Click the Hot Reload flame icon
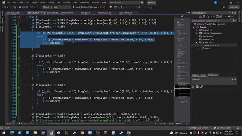Viewport: 242px width, 136px height. [x=104, y=7]
